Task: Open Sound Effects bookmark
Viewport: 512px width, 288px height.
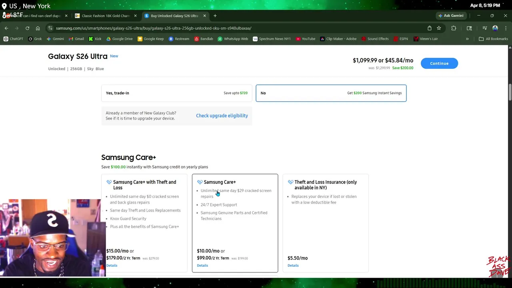Action: pos(375,39)
